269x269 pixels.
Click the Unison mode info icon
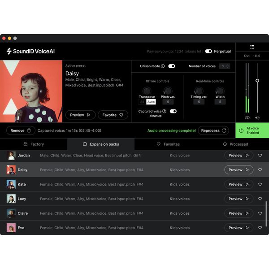tap(163, 66)
